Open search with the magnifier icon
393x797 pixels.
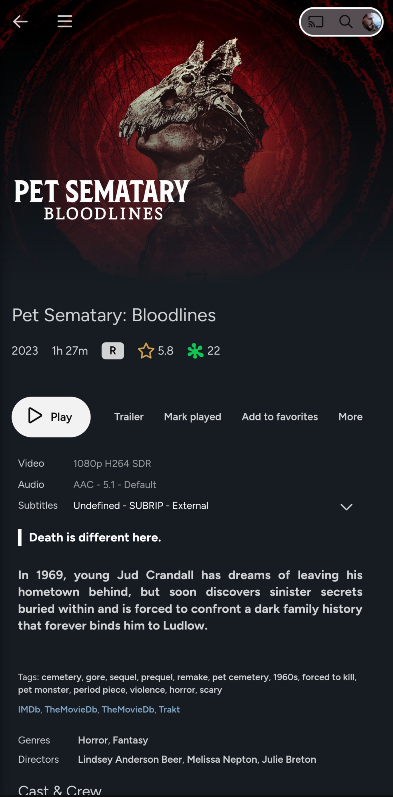(x=346, y=22)
